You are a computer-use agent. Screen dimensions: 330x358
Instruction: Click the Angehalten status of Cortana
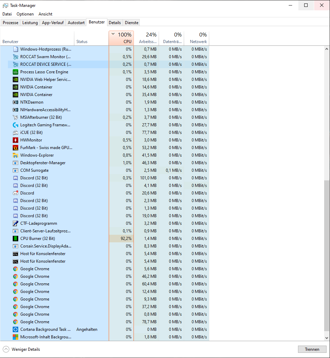tap(87, 329)
